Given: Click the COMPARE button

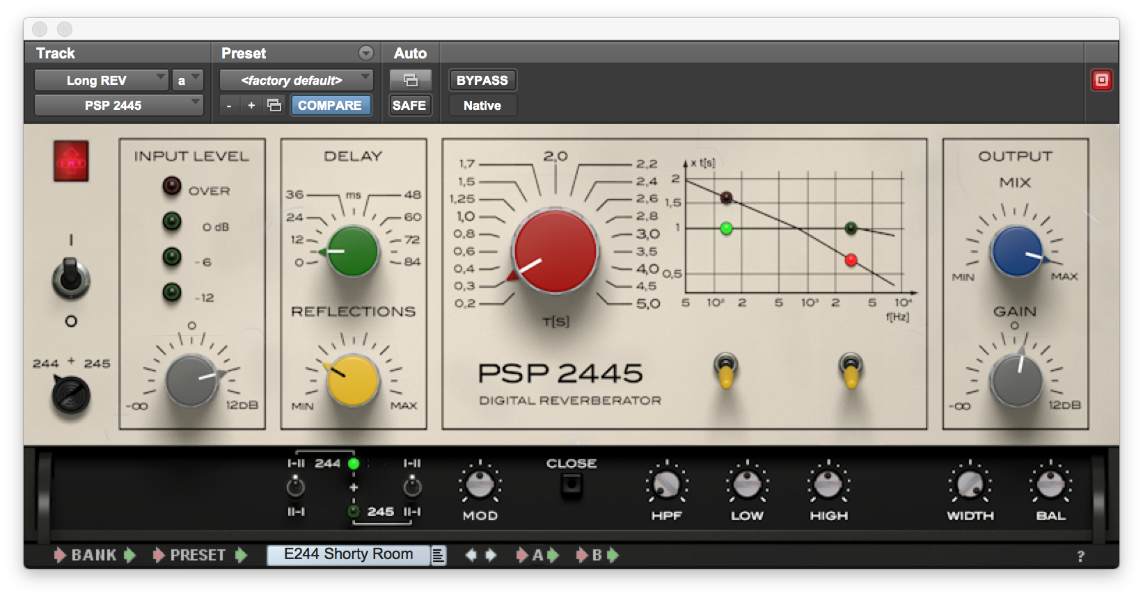Looking at the screenshot, I should point(330,105).
